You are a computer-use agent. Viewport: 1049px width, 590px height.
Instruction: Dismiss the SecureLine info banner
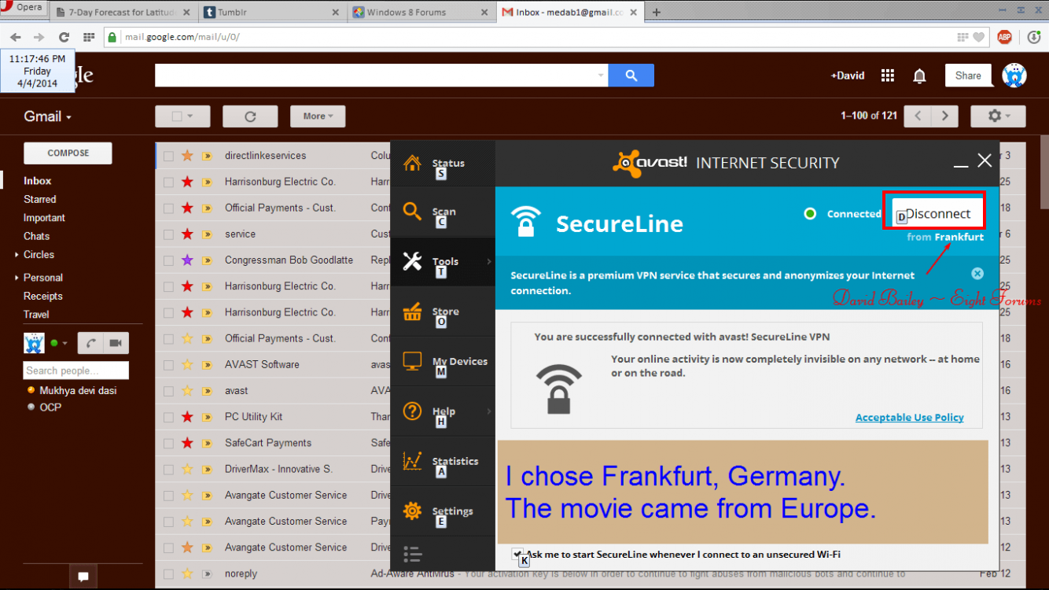pos(977,274)
